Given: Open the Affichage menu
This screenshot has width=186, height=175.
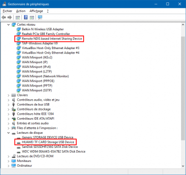Looking at the screenshot, I should [x=36, y=11].
